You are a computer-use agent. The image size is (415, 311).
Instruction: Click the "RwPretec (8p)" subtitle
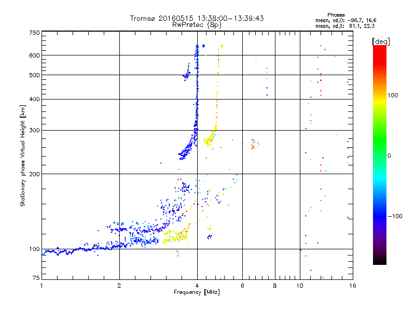point(197,25)
